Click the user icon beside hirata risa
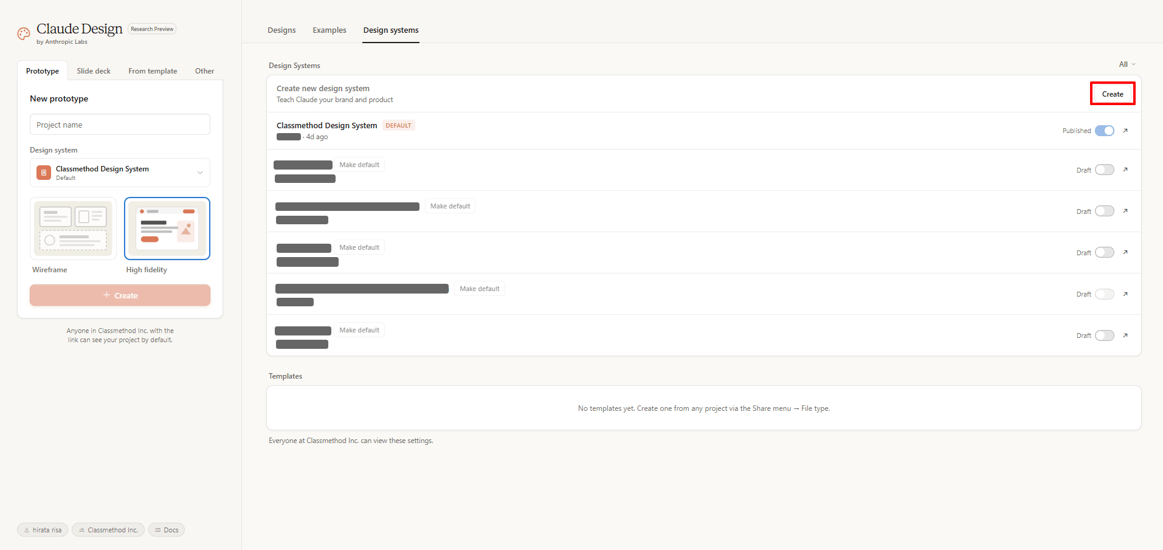Image resolution: width=1163 pixels, height=550 pixels. (27, 530)
